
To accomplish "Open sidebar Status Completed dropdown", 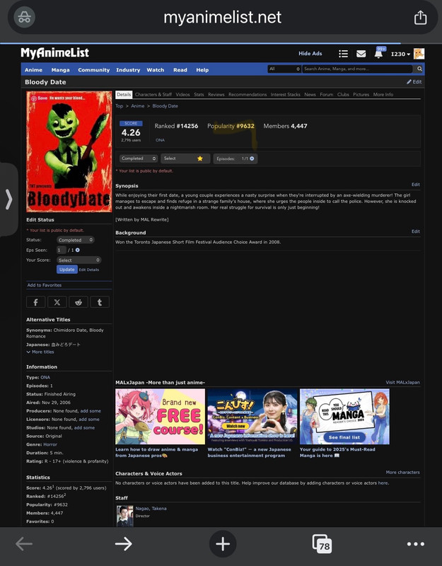I will pos(76,240).
